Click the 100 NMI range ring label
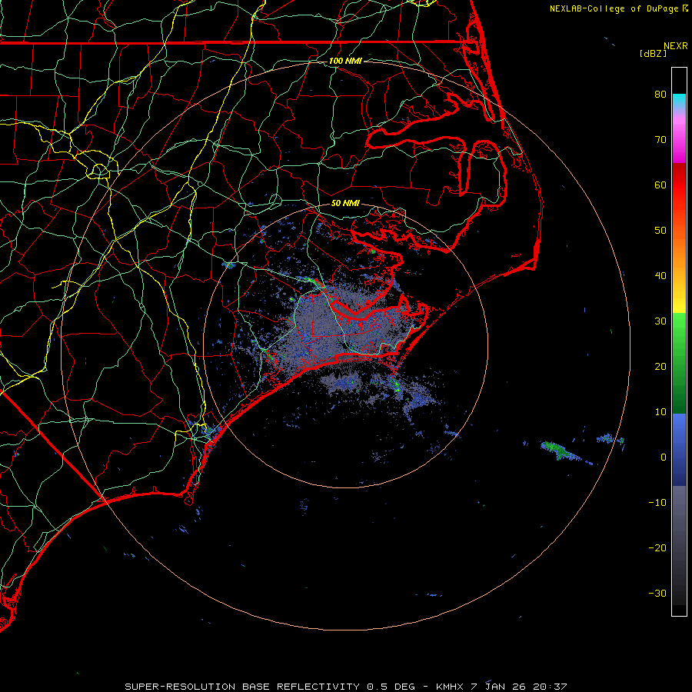The height and width of the screenshot is (692, 692). click(x=345, y=61)
